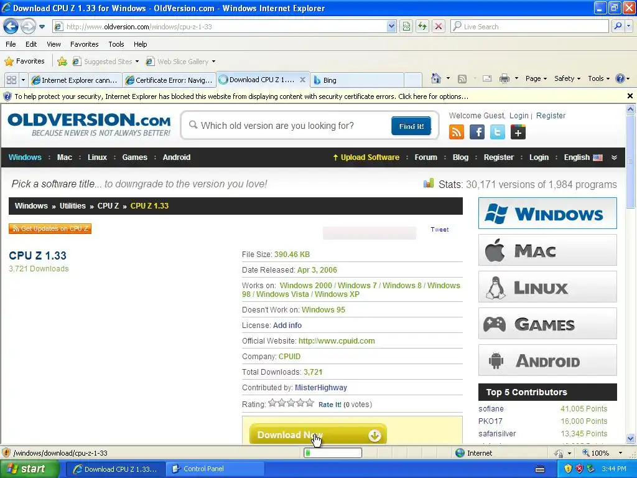
Task: Click the Linux category banner
Action: 547,287
